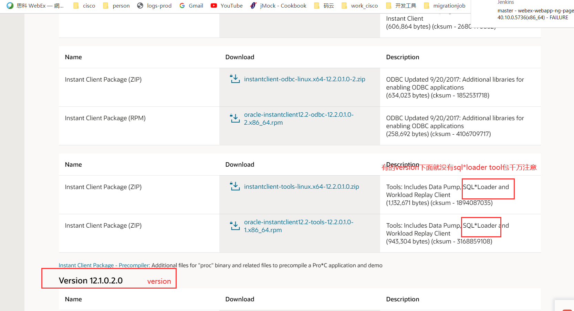Click the download icon beside oracle-instantclient12.2-odbc rpm
This screenshot has height=311, width=574.
coord(235,118)
